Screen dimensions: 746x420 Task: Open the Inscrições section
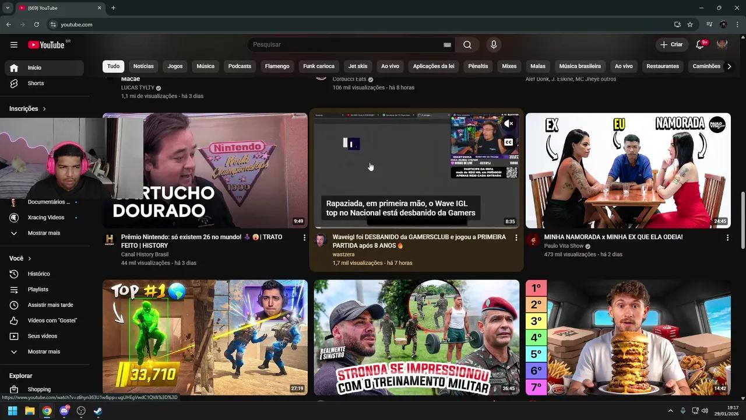27,108
